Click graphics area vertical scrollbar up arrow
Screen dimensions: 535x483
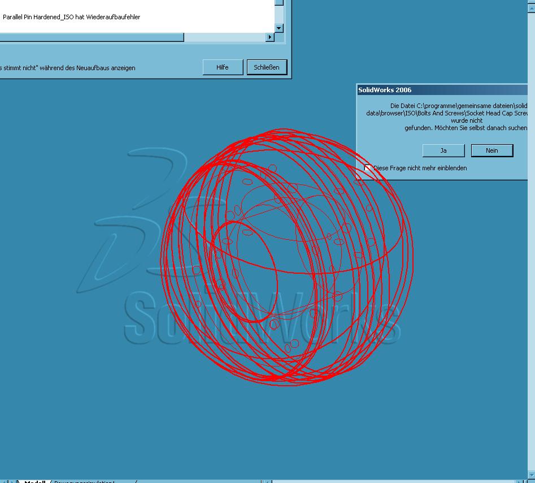pos(531,7)
